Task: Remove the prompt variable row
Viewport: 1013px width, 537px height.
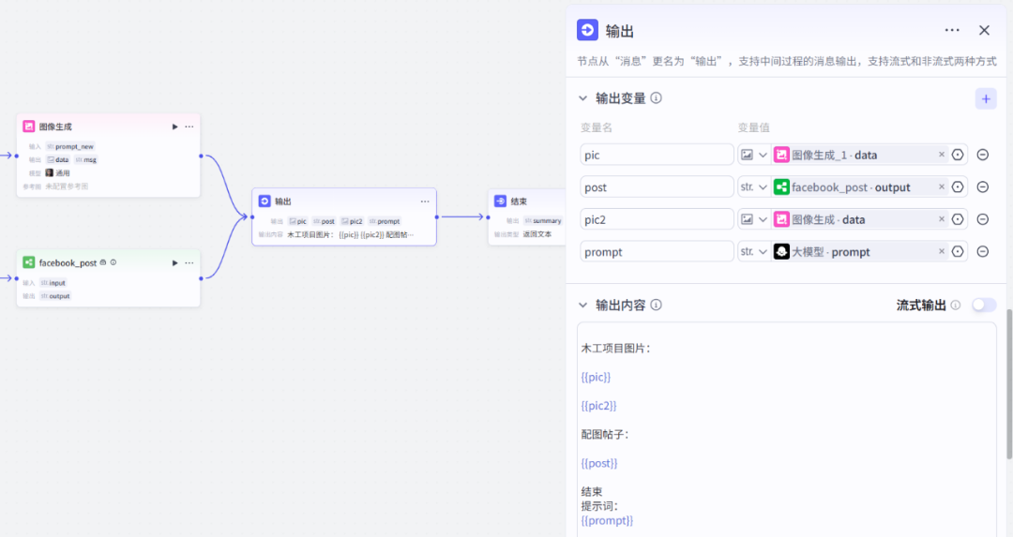Action: click(x=983, y=252)
